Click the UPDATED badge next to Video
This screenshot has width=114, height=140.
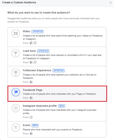(37, 31)
